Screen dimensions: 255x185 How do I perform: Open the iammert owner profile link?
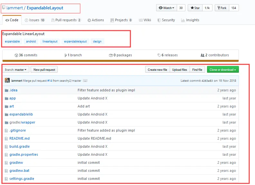pos(14,8)
